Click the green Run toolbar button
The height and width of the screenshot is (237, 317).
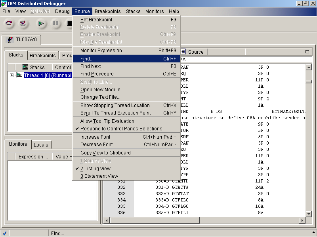41,23
